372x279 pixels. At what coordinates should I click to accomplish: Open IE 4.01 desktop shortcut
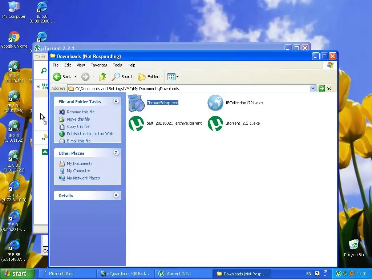point(14,191)
